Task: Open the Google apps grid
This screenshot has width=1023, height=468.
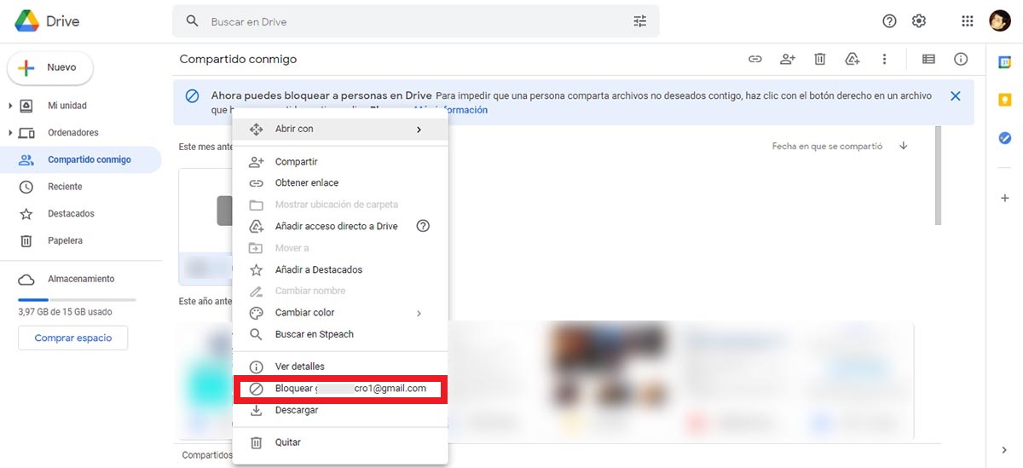Action: 967,21
